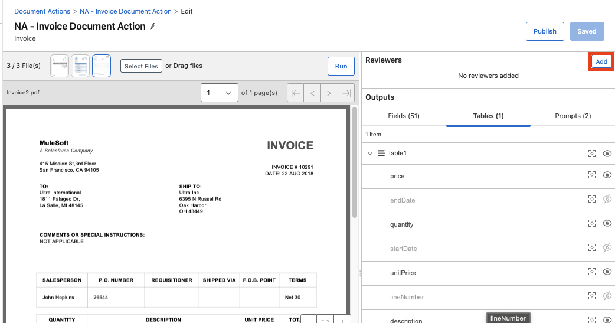Select the description field row
The image size is (615, 323).
(x=488, y=317)
